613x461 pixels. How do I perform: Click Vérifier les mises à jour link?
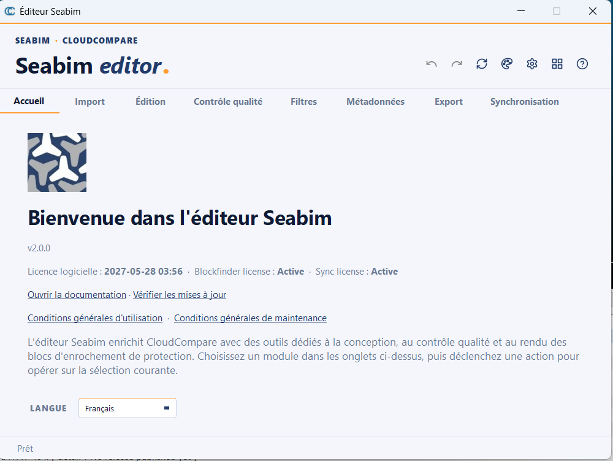(x=180, y=295)
